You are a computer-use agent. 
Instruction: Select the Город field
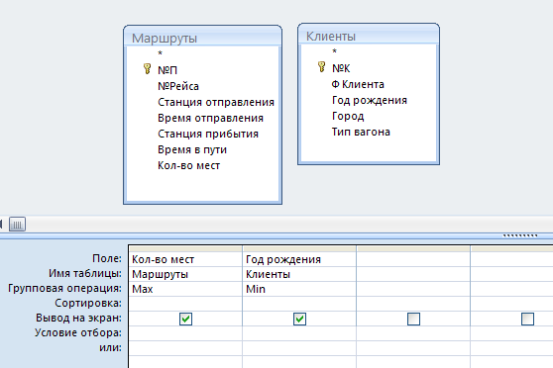click(348, 116)
